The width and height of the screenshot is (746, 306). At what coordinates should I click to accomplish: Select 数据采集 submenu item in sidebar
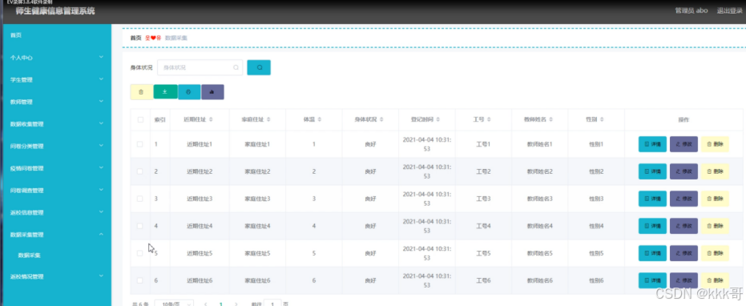(29, 256)
